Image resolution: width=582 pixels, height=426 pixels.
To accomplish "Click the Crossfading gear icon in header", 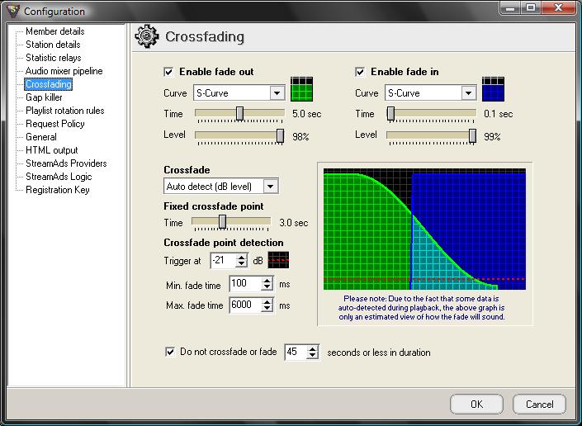I will coord(147,36).
